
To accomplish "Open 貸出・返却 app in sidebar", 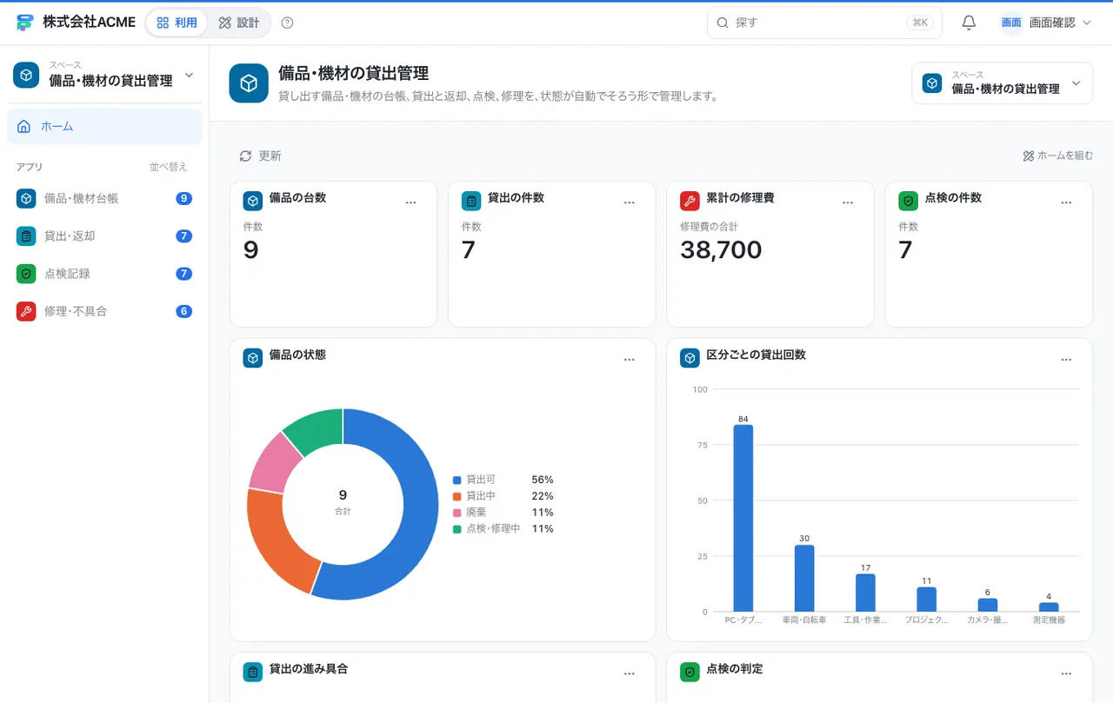I will tap(104, 236).
